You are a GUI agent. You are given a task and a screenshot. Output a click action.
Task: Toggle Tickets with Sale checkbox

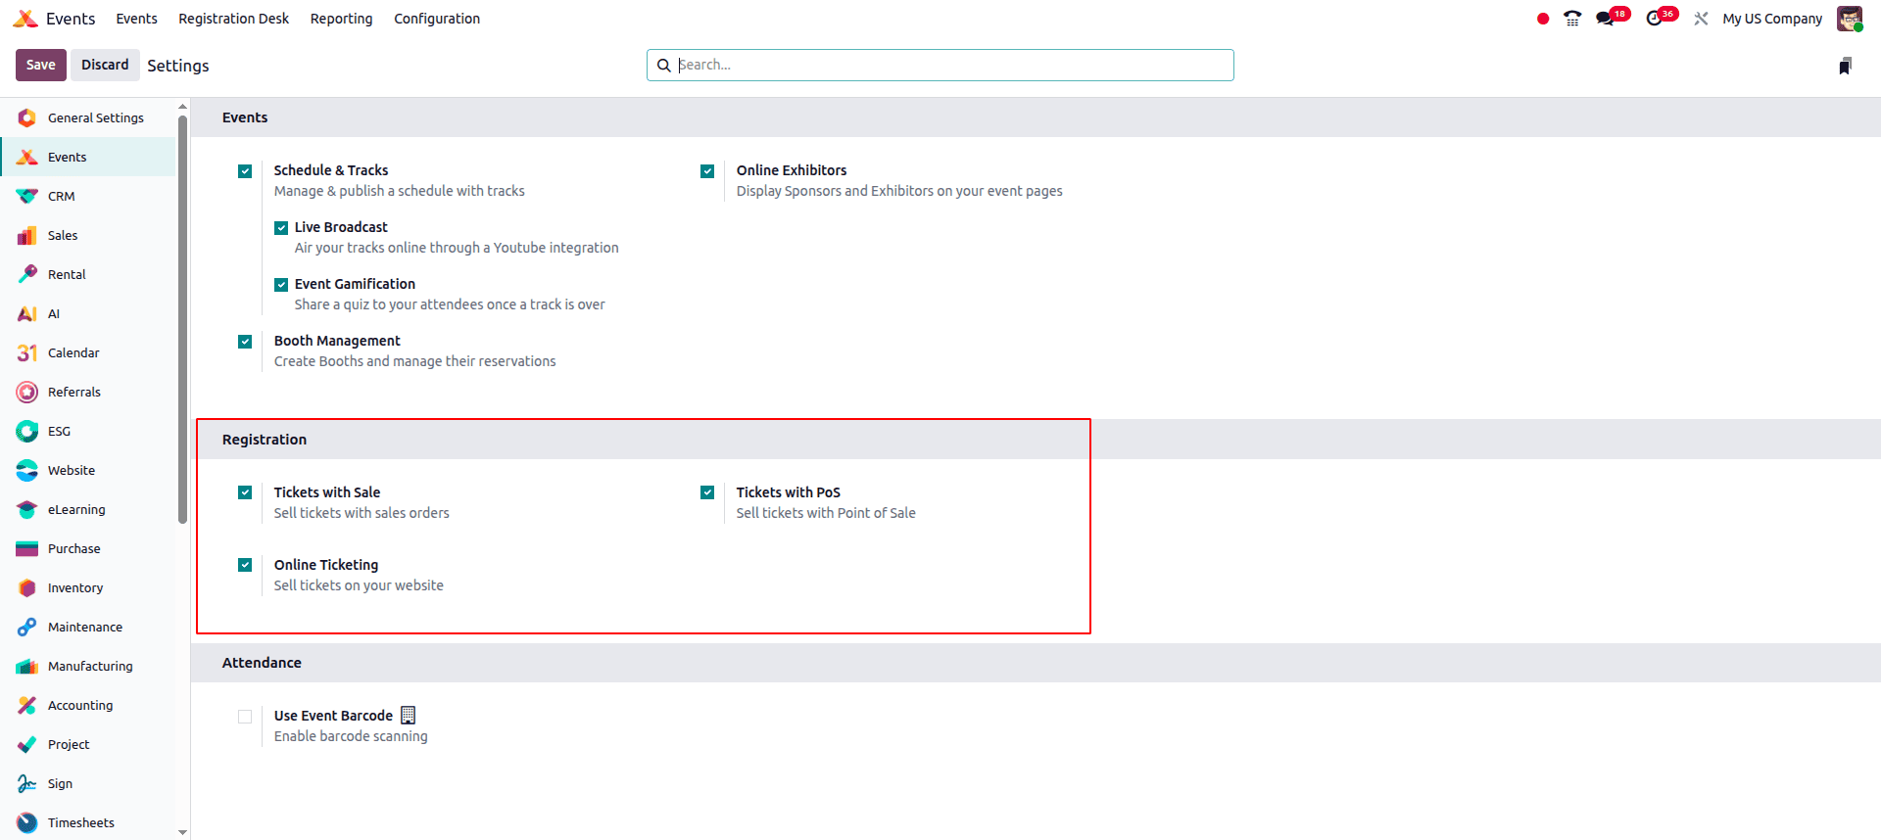click(x=245, y=492)
